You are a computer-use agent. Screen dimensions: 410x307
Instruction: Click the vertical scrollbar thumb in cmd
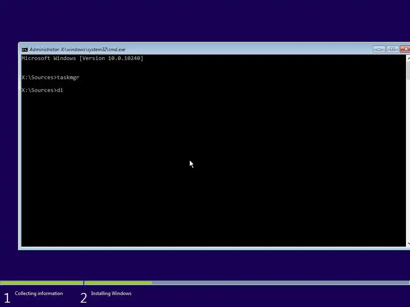pos(408,70)
